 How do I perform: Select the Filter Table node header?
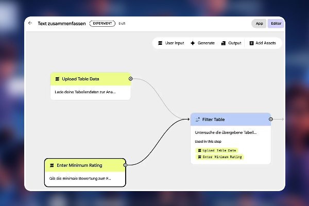tap(231, 119)
